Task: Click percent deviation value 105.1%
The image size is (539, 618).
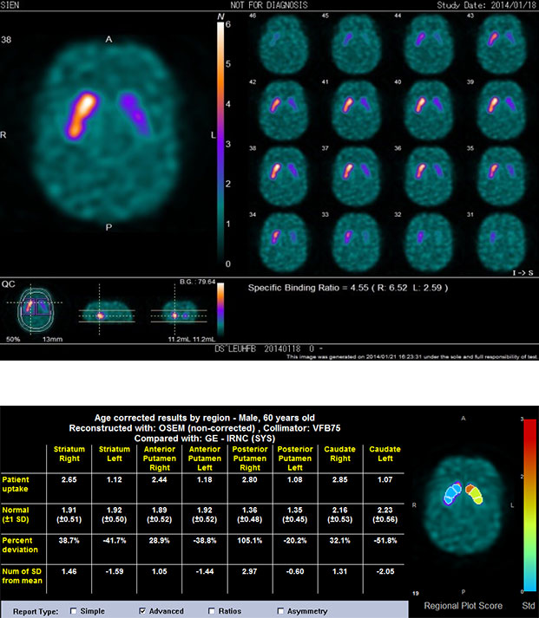Action: point(250,540)
